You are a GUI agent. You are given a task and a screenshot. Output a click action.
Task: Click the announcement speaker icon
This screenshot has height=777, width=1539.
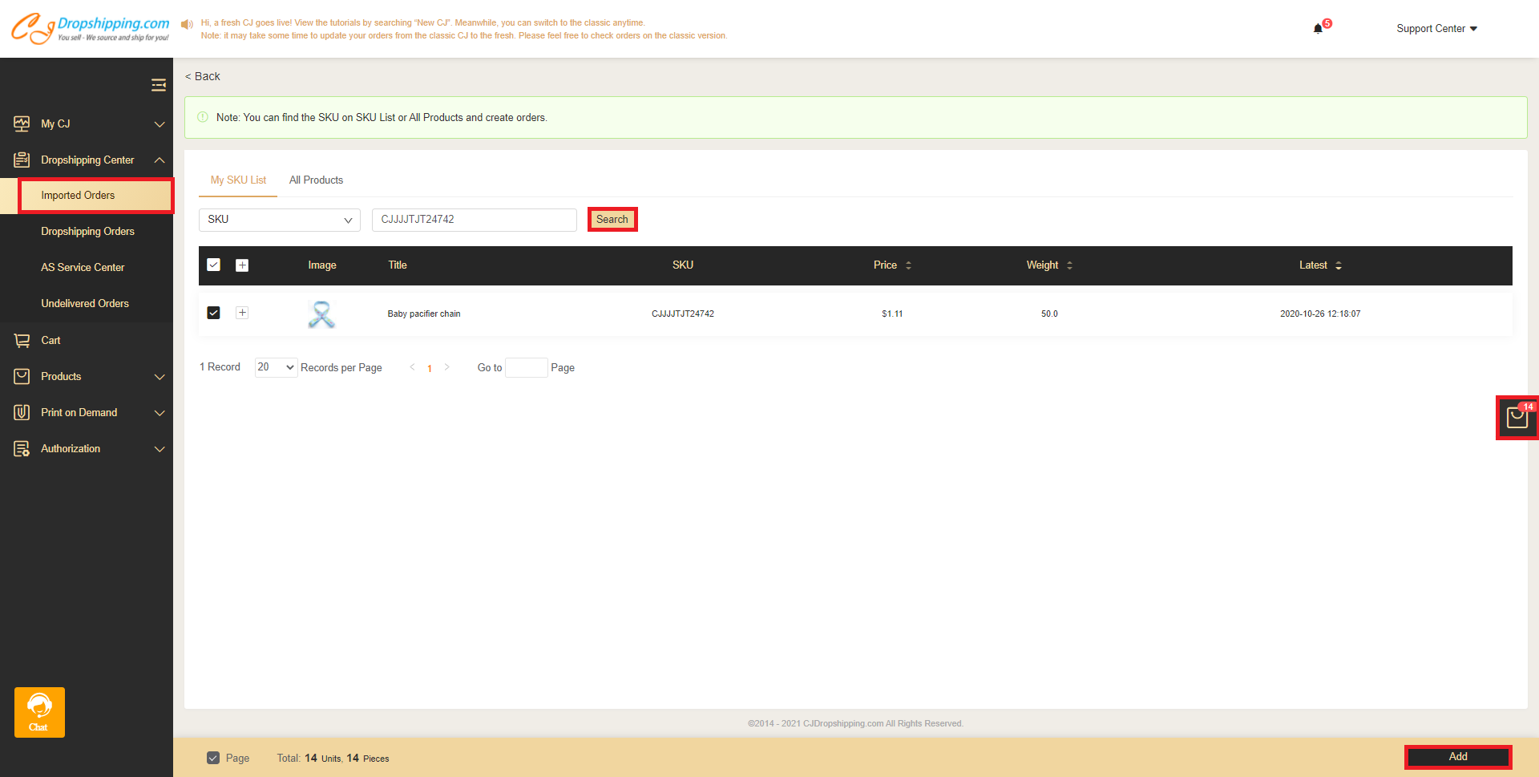(x=187, y=24)
